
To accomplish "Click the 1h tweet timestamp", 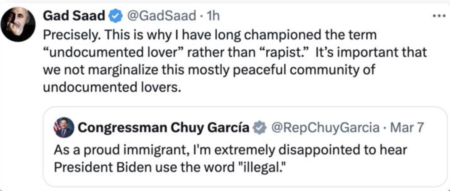I will click(x=213, y=16).
